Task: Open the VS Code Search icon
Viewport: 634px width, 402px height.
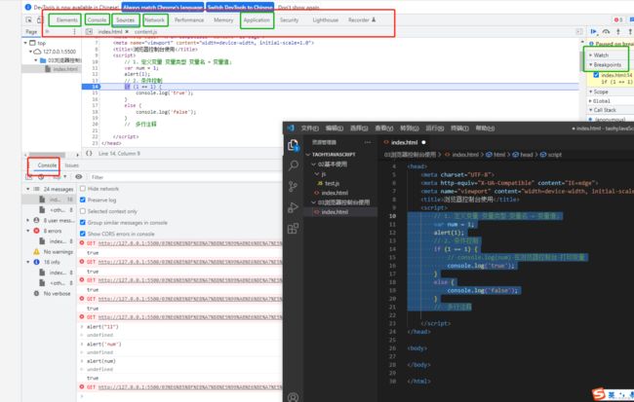Action: click(294, 165)
